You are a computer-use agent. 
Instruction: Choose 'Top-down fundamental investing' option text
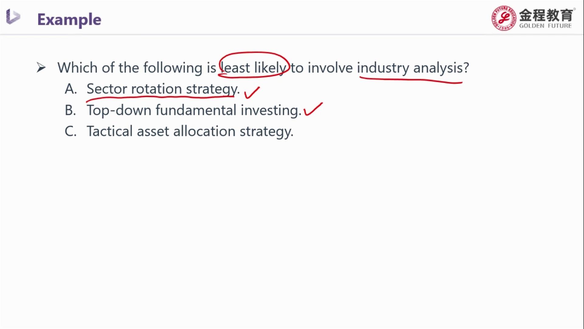click(x=194, y=110)
